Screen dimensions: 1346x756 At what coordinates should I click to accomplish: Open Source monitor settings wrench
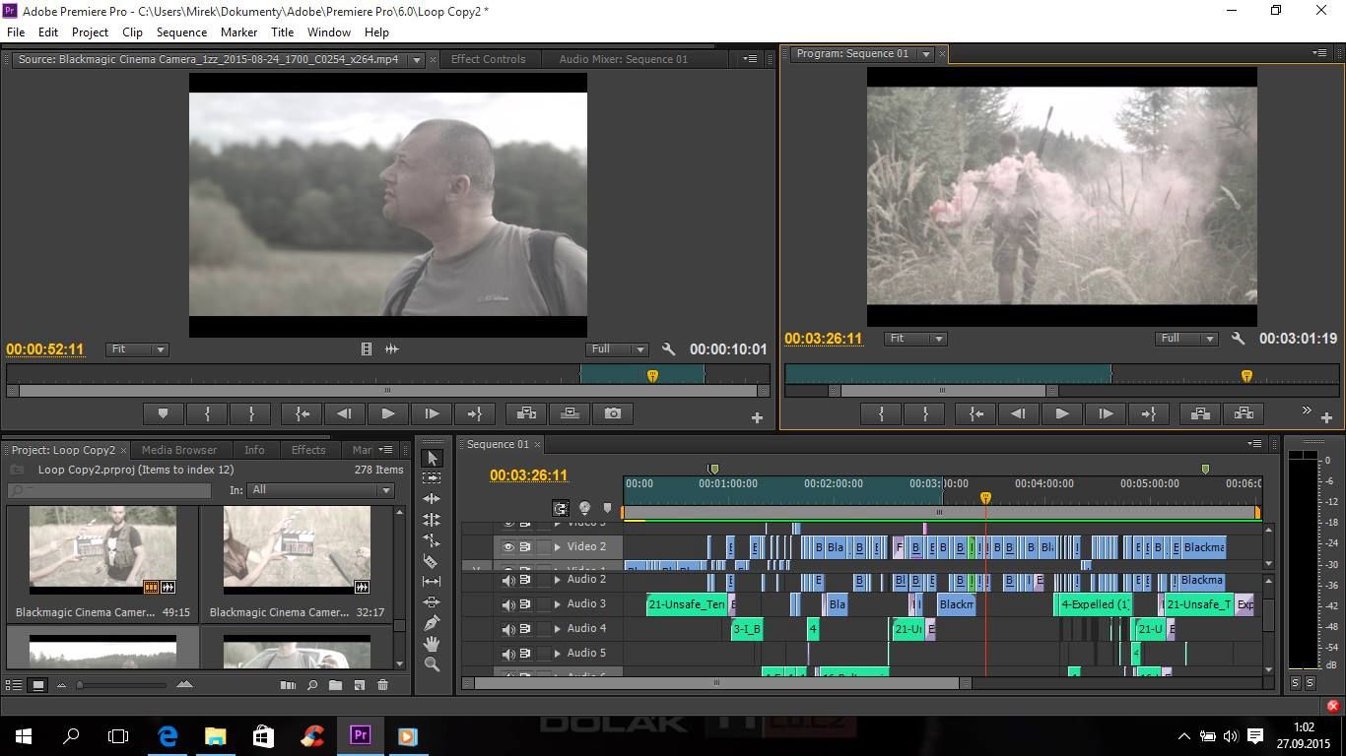click(x=668, y=349)
